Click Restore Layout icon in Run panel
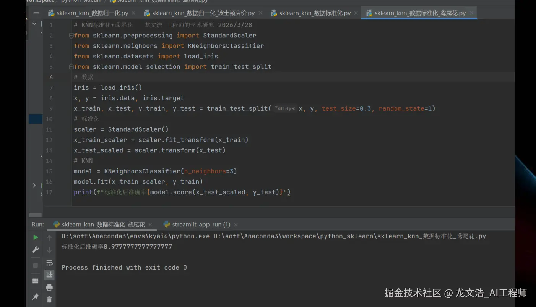 (x=36, y=281)
